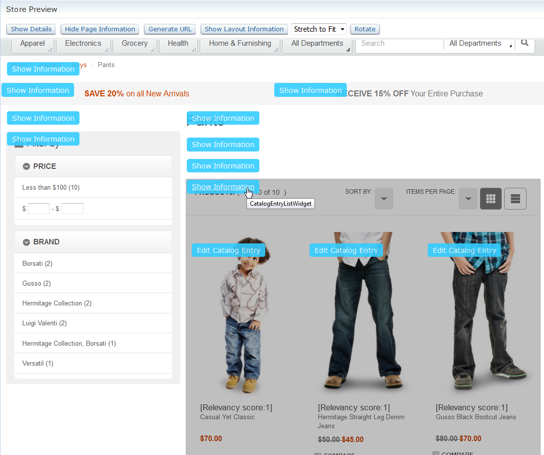Image resolution: width=544 pixels, height=455 pixels.
Task: Click the Rotate button
Action: 365,29
